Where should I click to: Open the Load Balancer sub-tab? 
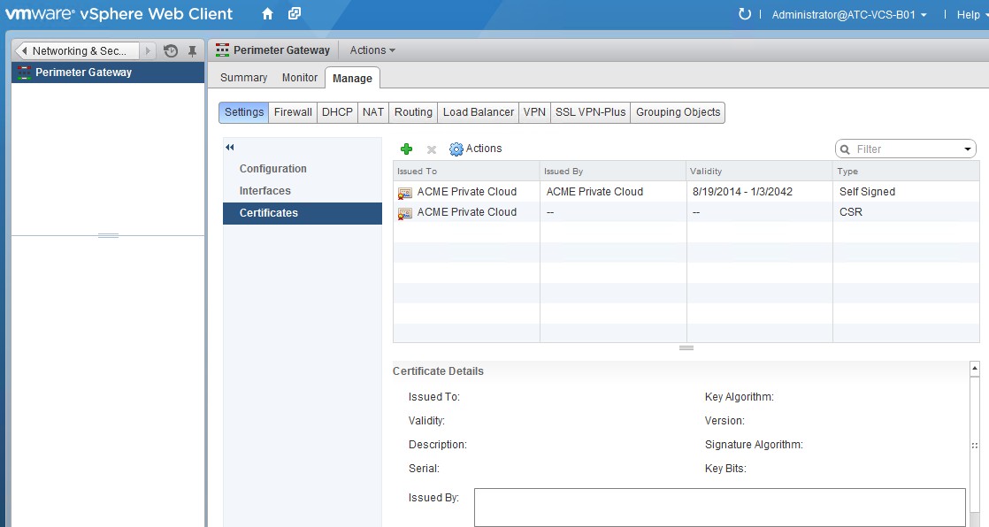[x=478, y=112]
